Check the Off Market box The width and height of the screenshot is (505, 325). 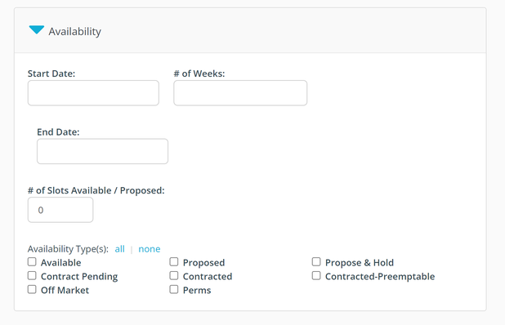[32, 290]
